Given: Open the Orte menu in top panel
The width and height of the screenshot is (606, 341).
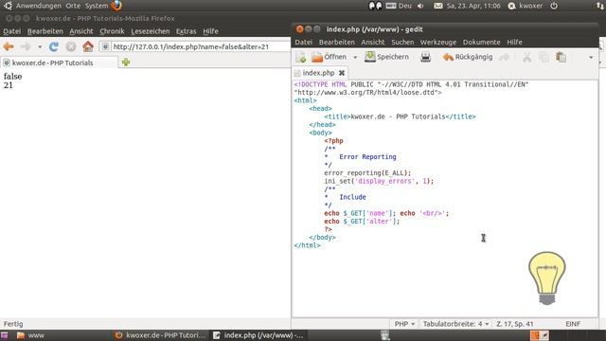Looking at the screenshot, I should click(73, 6).
